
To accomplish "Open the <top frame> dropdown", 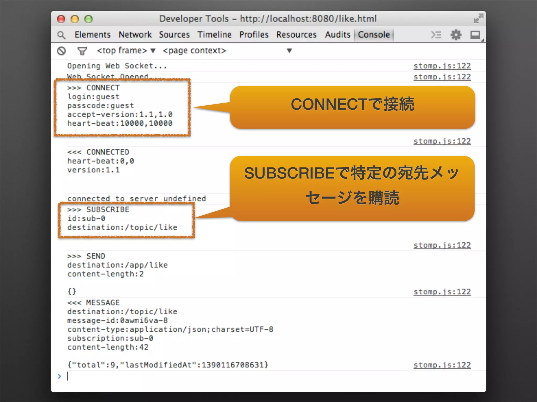I will pyautogui.click(x=126, y=51).
